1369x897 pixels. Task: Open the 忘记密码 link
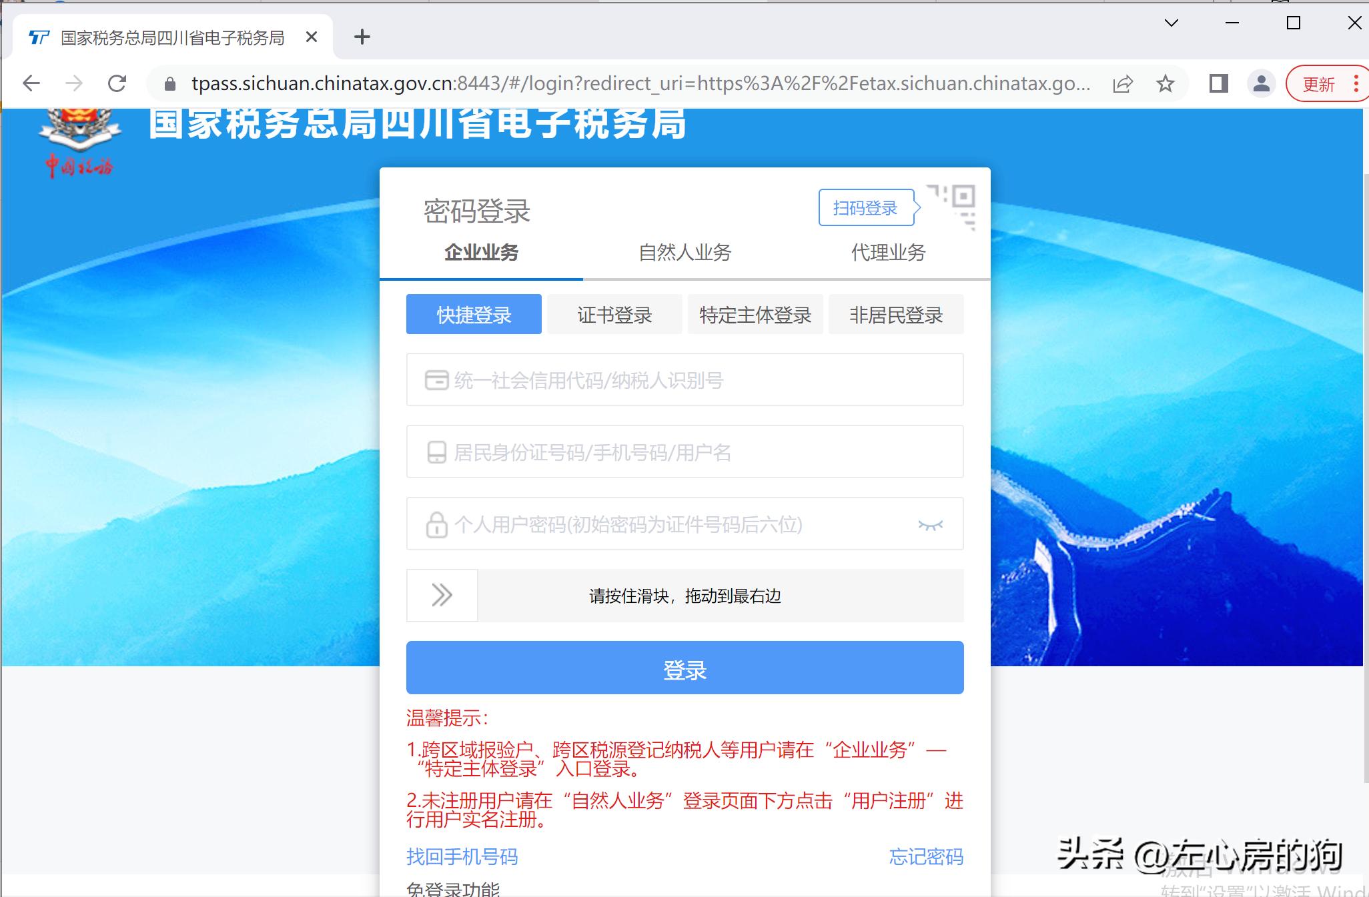coord(926,857)
